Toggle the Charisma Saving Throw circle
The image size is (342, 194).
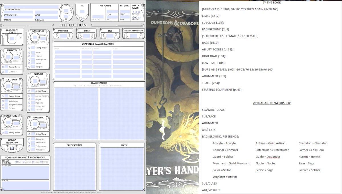click(30, 134)
